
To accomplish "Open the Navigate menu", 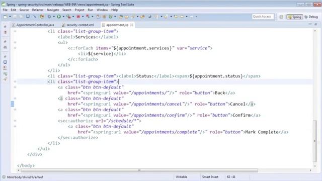I will tap(53, 10).
